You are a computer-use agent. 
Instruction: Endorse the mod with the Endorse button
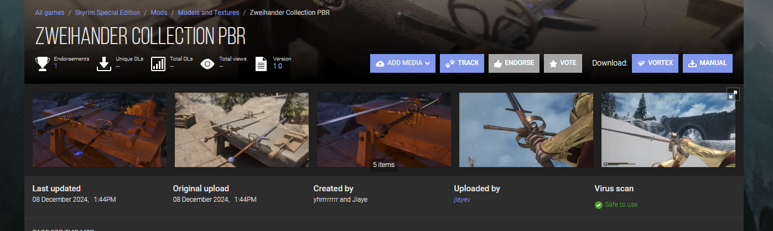pos(515,63)
